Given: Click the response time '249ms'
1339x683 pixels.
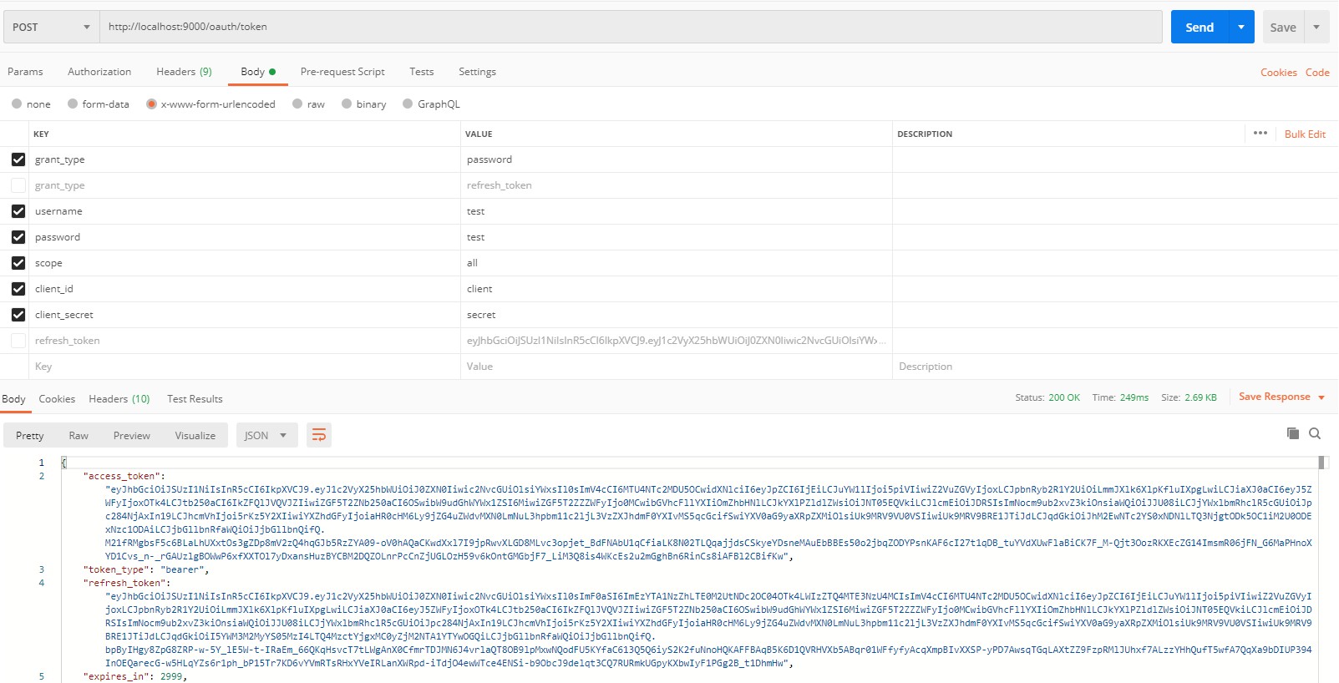Looking at the screenshot, I should 1134,397.
